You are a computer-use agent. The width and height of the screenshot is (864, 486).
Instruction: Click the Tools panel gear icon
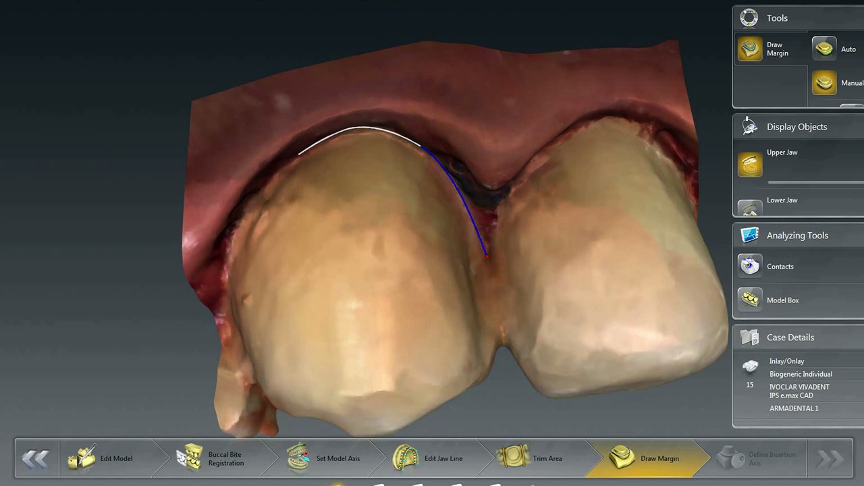[749, 18]
